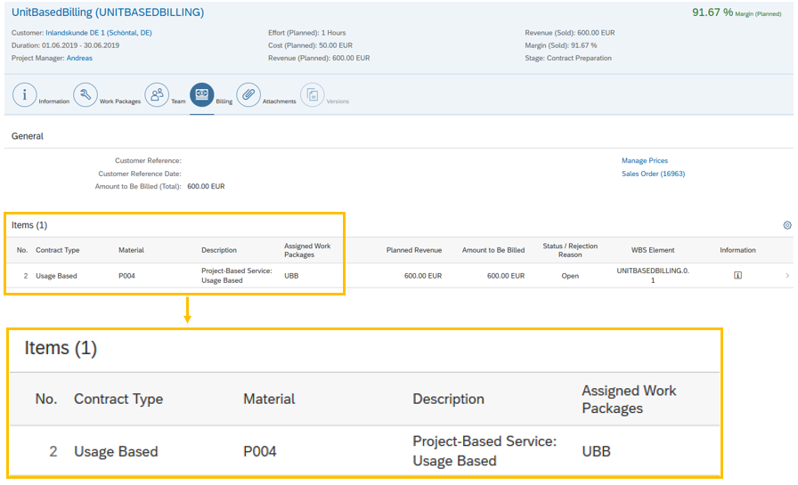Open customer Inlandskunde DE 1 link

(99, 33)
